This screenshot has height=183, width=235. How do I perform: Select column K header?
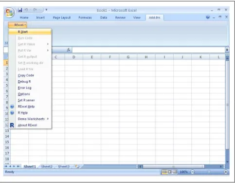(200, 57)
